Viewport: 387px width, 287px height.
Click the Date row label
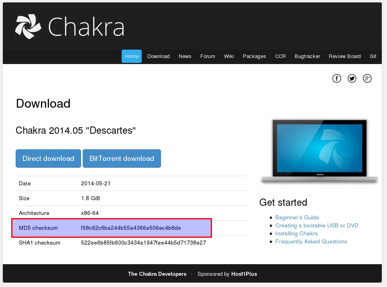pyautogui.click(x=24, y=184)
